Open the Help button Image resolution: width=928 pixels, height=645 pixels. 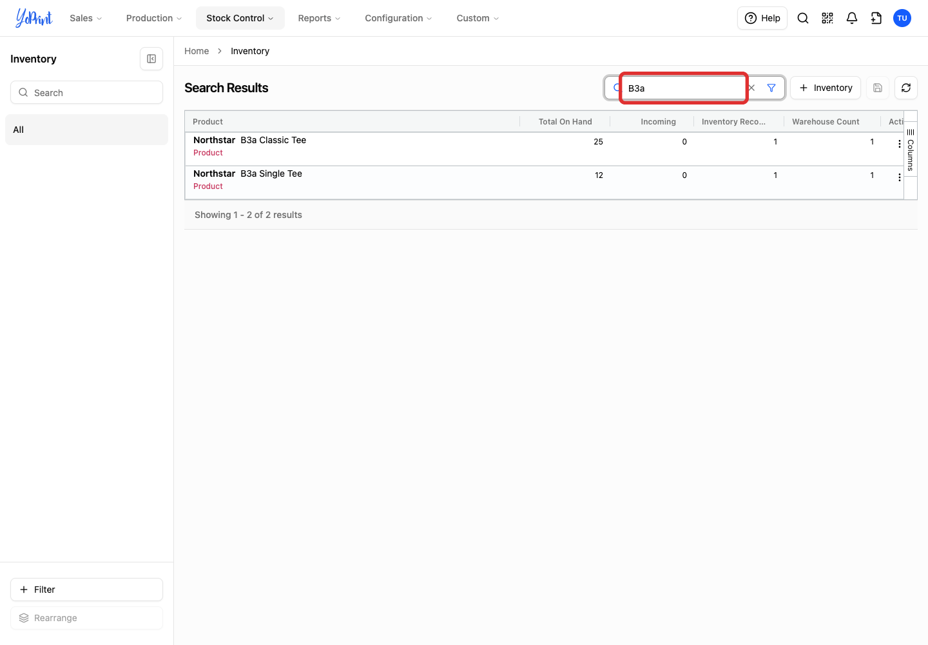pyautogui.click(x=762, y=18)
